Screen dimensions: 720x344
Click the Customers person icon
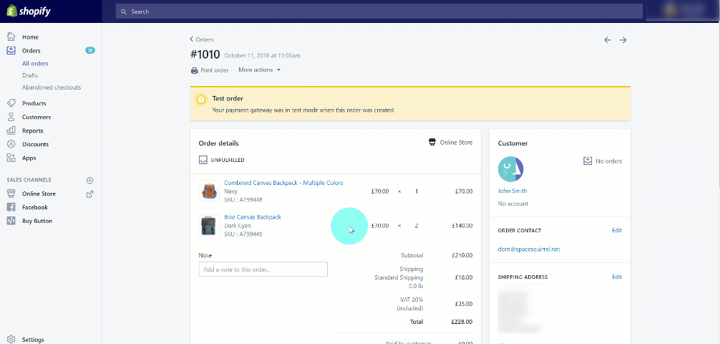(11, 117)
